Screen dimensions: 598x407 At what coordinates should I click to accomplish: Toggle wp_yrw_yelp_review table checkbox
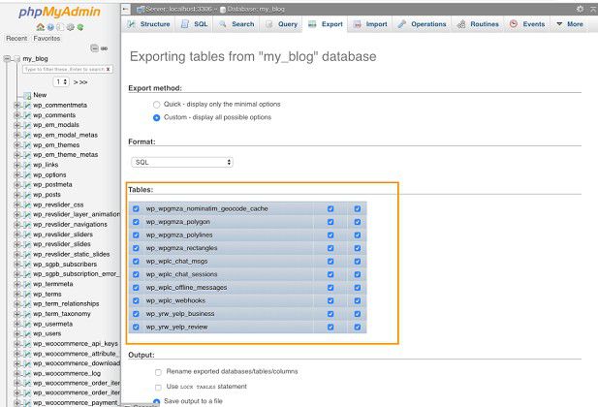point(136,328)
